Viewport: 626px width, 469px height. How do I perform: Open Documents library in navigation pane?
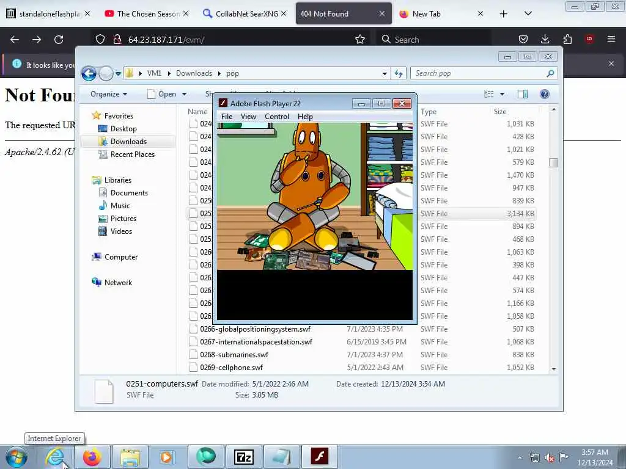pos(129,193)
